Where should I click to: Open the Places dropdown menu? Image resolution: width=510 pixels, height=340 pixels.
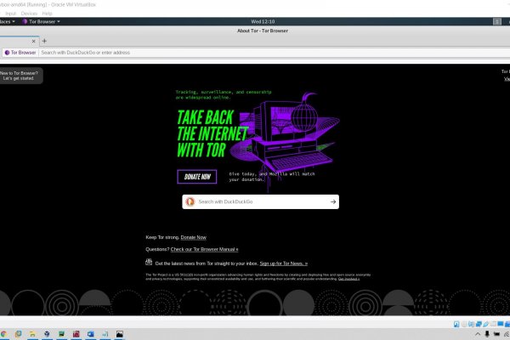[7, 21]
